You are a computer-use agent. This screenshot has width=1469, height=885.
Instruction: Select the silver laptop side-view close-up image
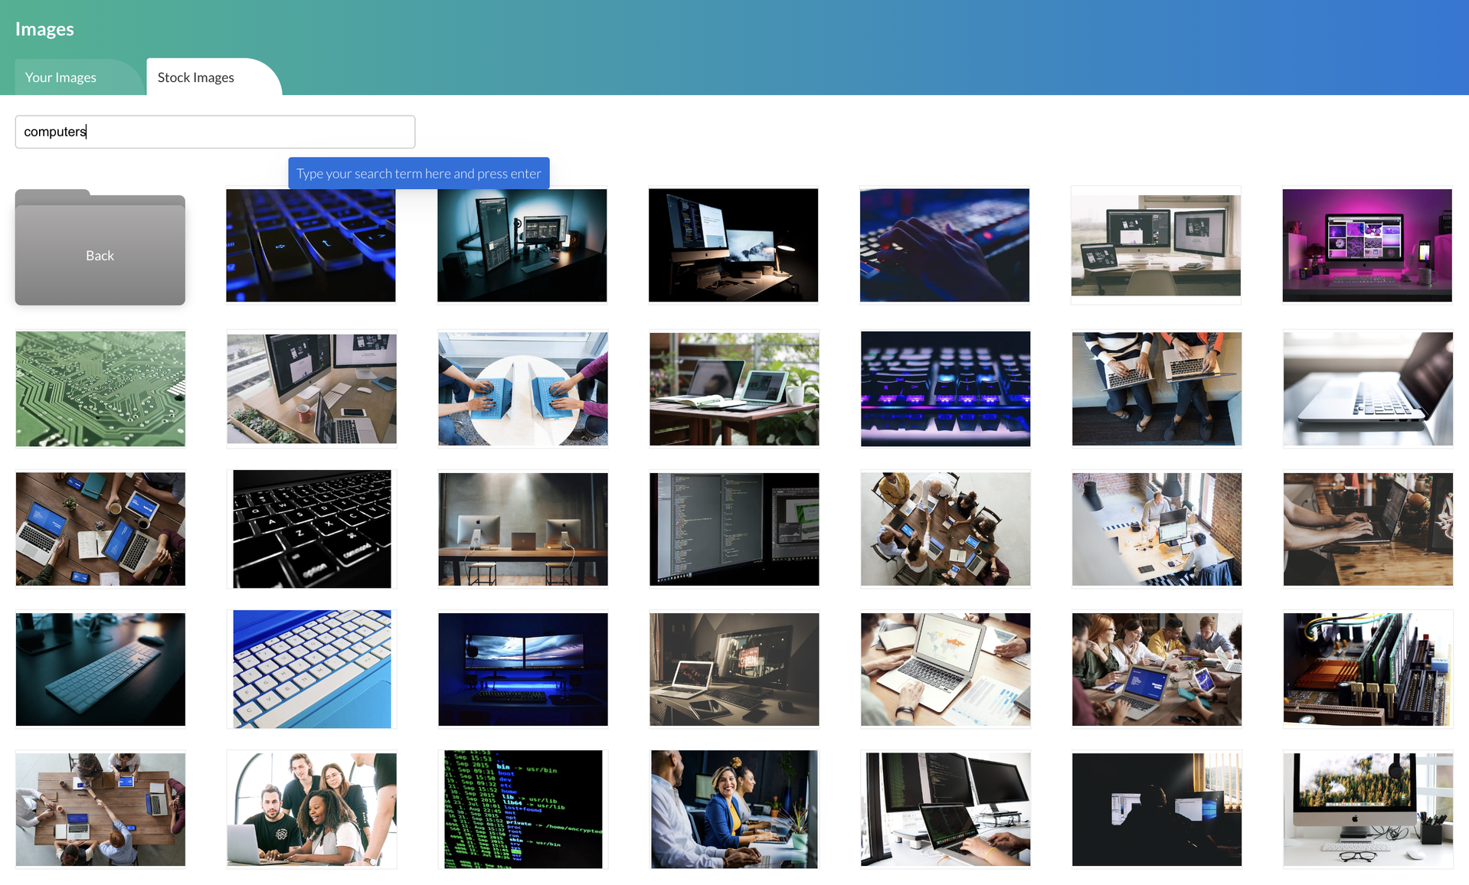[1367, 389]
